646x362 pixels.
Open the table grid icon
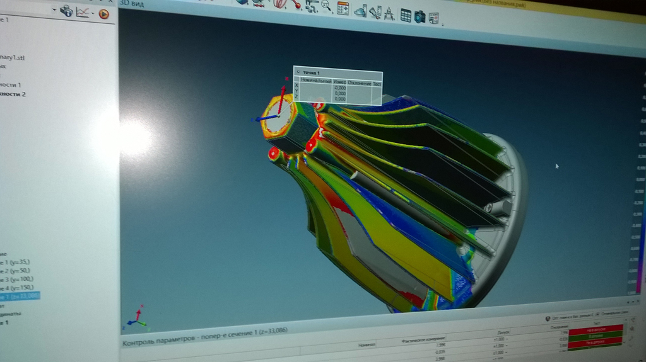pos(406,15)
